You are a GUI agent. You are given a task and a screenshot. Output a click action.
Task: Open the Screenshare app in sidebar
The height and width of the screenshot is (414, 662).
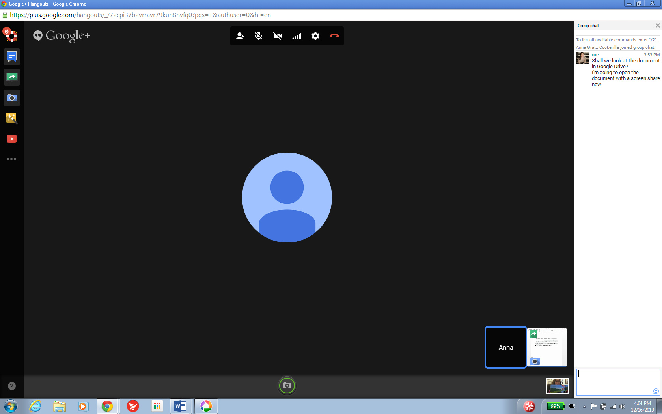(x=12, y=77)
